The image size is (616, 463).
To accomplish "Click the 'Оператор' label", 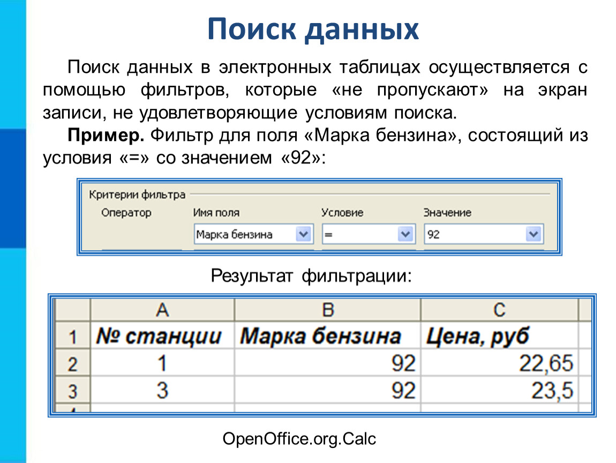I will [x=126, y=213].
